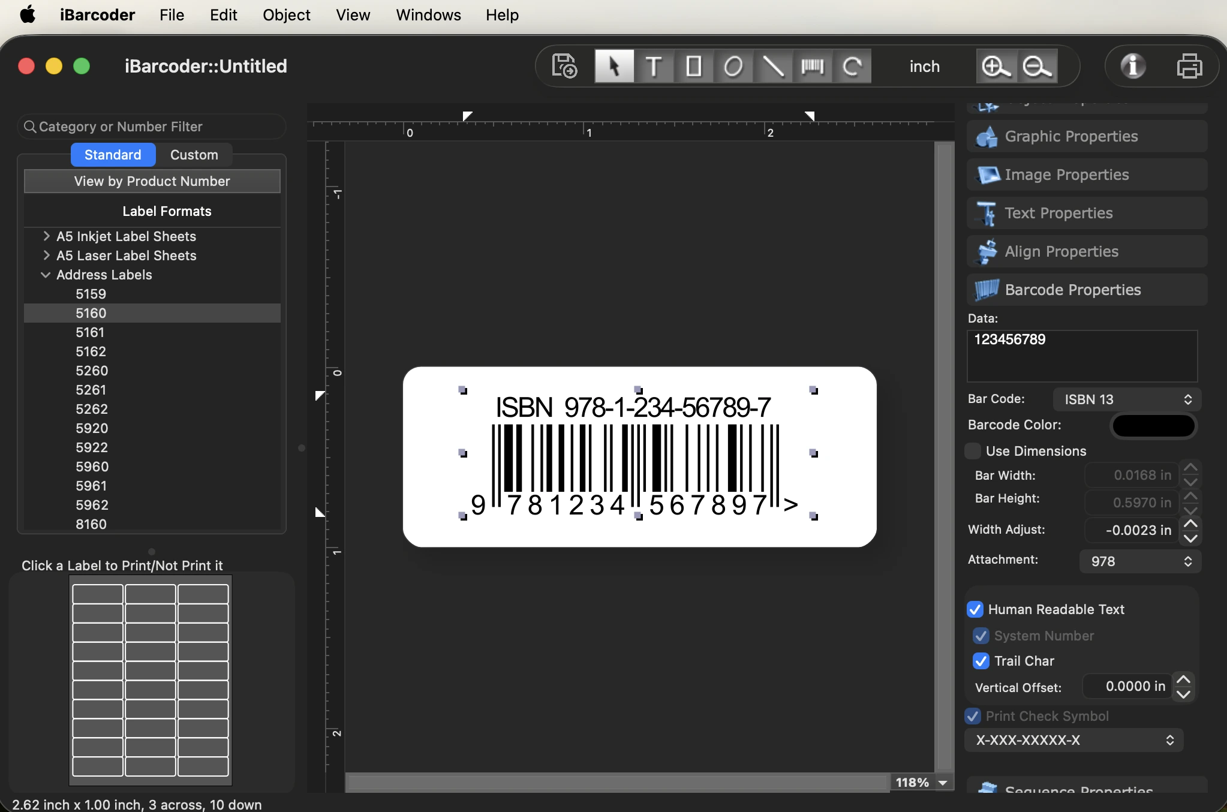
Task: Open the Image Properties section
Action: tap(1087, 175)
